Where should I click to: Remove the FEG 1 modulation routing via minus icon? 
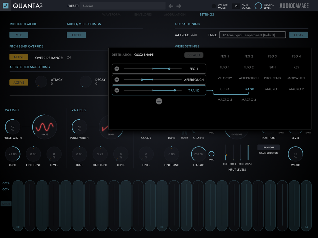117,68
